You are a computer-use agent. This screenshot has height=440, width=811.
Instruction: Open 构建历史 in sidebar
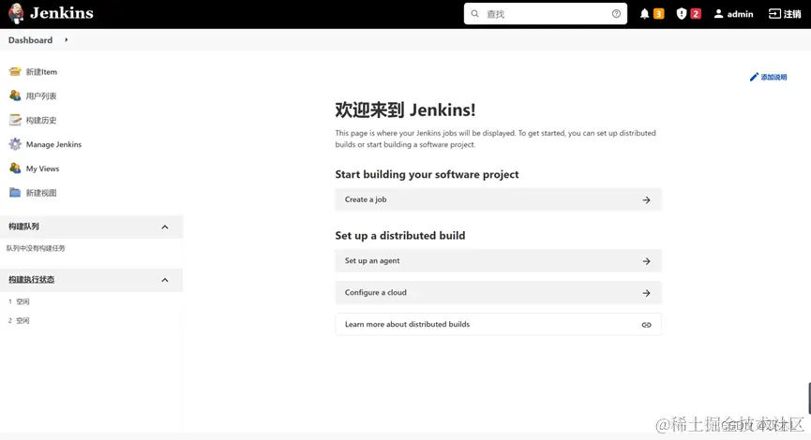coord(41,121)
